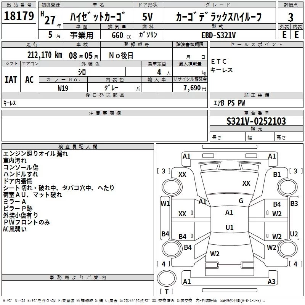
Task: Click note コンソール傷
Action: (x=21, y=167)
